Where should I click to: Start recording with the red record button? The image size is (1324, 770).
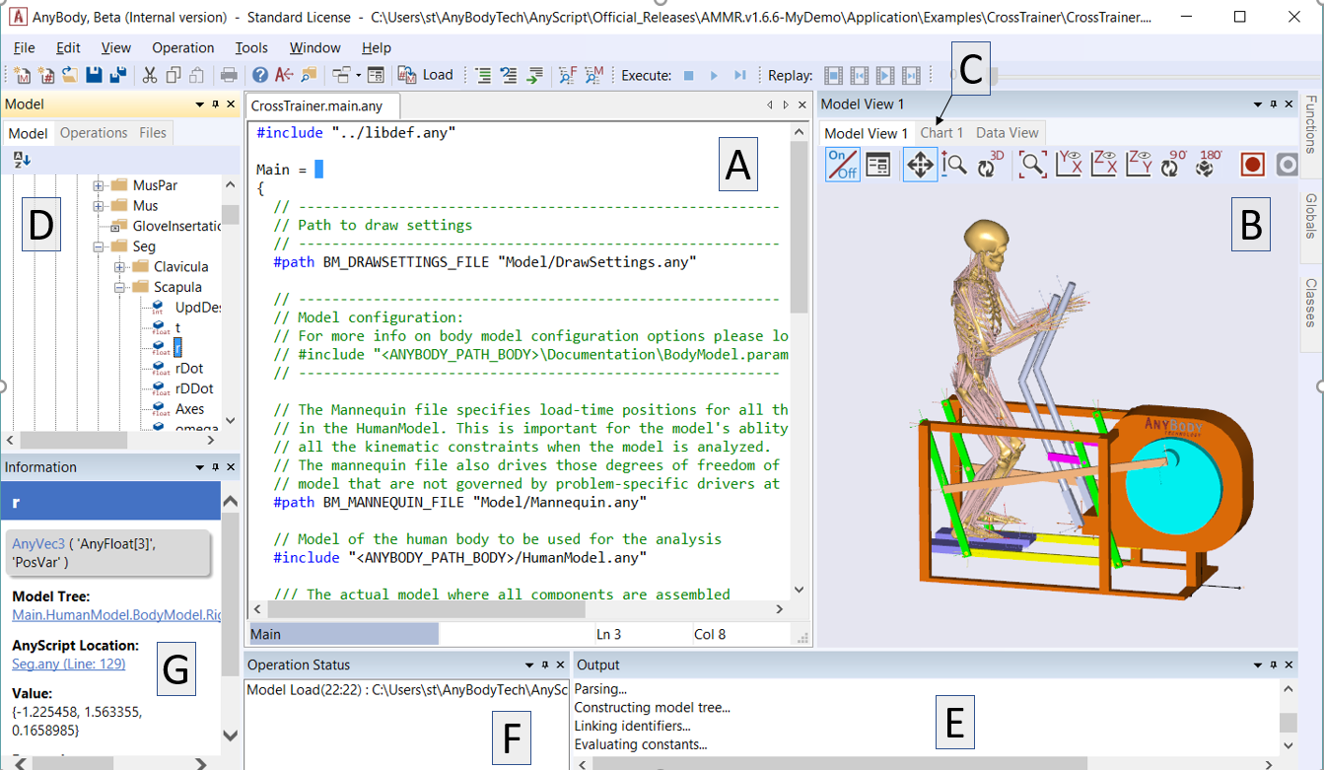pos(1252,165)
